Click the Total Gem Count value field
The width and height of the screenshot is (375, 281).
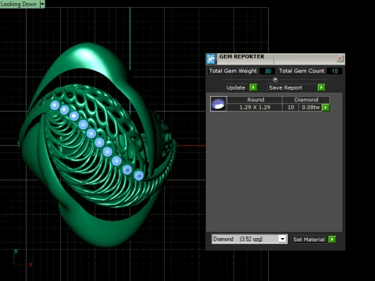[334, 71]
